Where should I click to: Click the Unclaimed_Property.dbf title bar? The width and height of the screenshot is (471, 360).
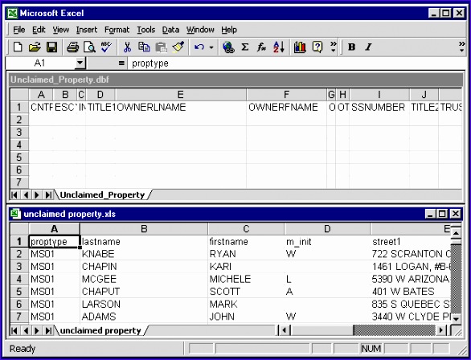pos(235,80)
